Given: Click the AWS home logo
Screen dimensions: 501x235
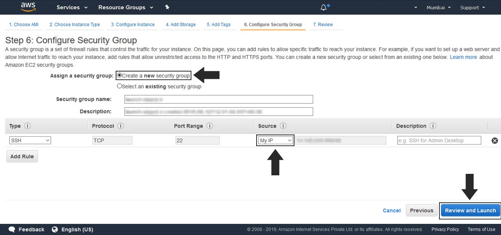Looking at the screenshot, I should click(28, 7).
